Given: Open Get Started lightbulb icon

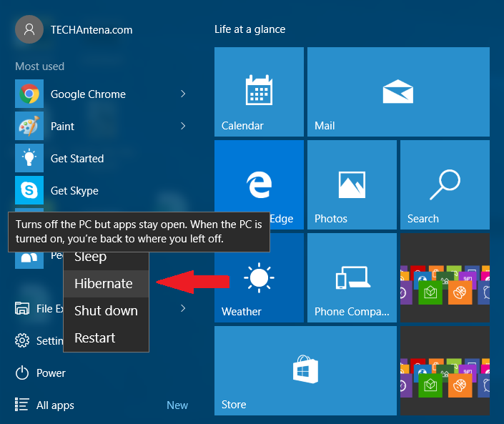Looking at the screenshot, I should coord(29,158).
